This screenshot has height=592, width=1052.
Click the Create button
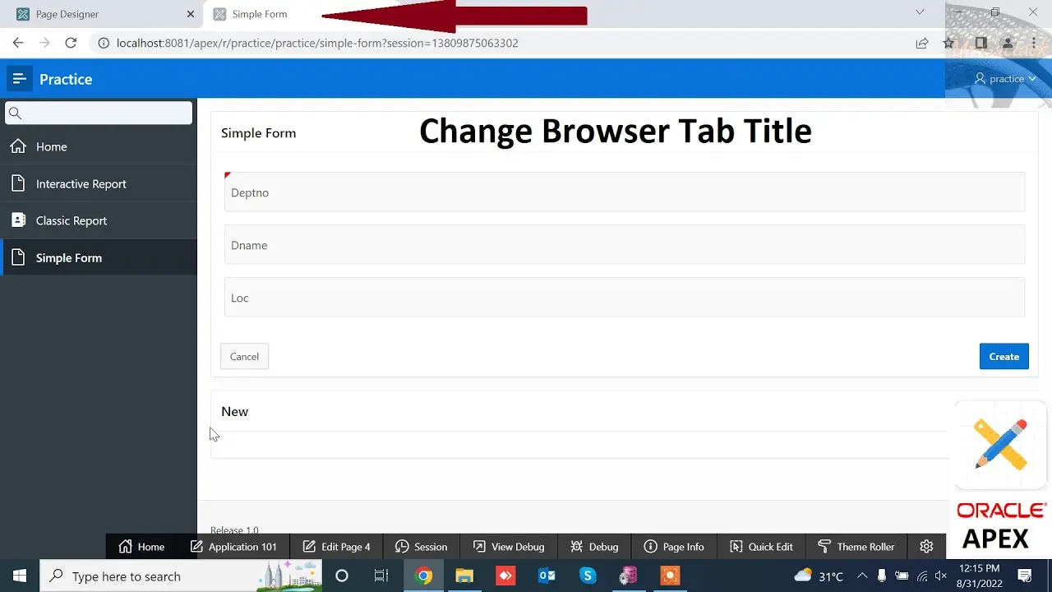1004,356
